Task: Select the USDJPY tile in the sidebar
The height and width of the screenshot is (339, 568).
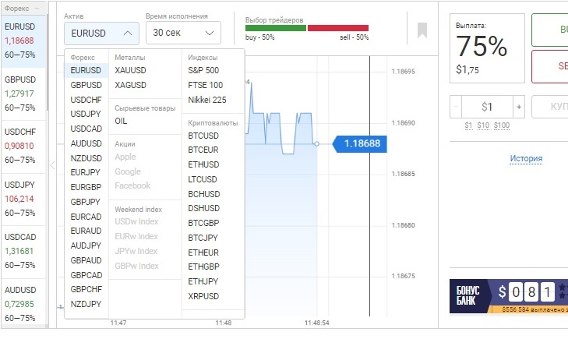Action: pyautogui.click(x=23, y=199)
